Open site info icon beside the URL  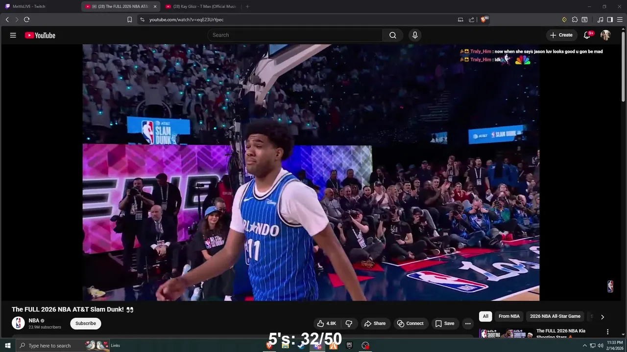142,20
